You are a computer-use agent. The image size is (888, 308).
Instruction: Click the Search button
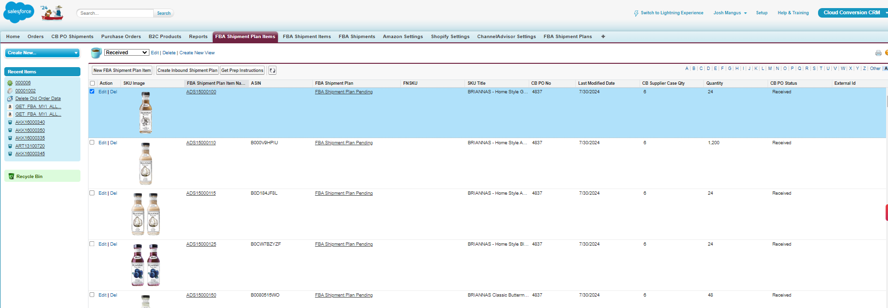(164, 13)
